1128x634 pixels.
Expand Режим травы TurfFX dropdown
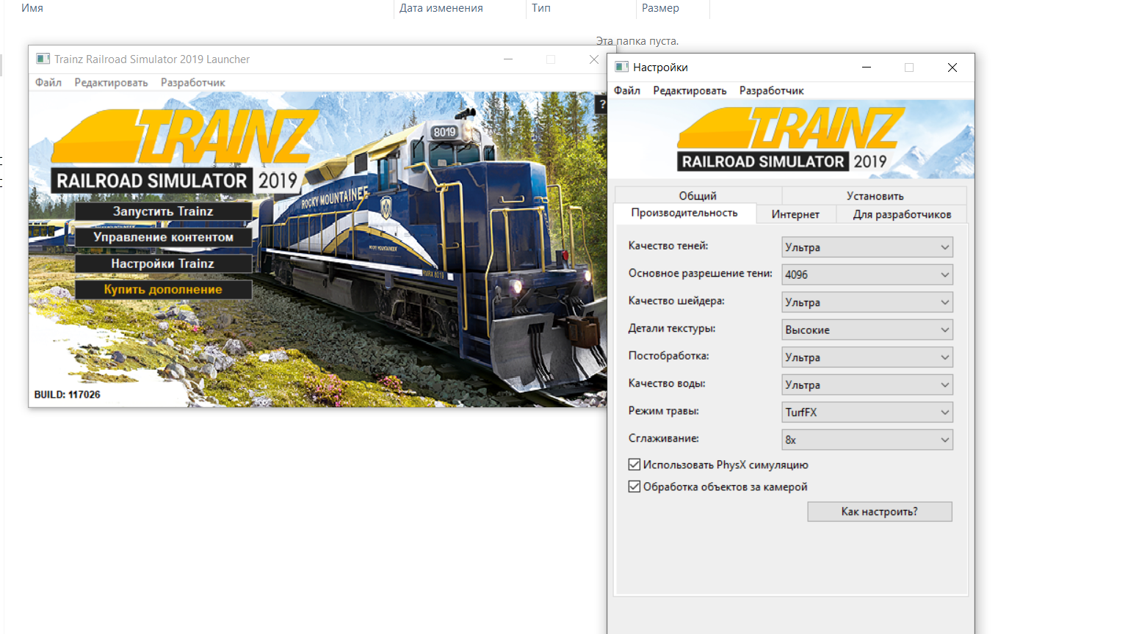tap(867, 412)
